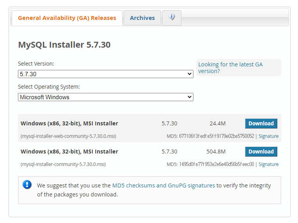This screenshot has height=223, width=298.
Task: Click filename mysql-installer-community-5.7.30.0.msi
Action: point(63,164)
